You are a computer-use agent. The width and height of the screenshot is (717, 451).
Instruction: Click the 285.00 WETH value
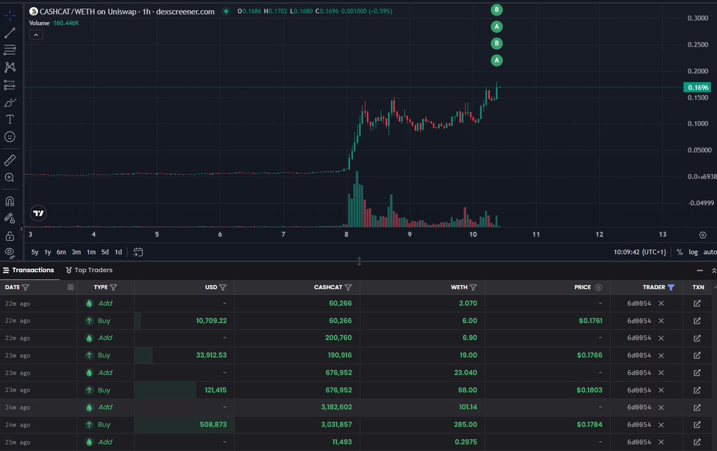tap(467, 425)
